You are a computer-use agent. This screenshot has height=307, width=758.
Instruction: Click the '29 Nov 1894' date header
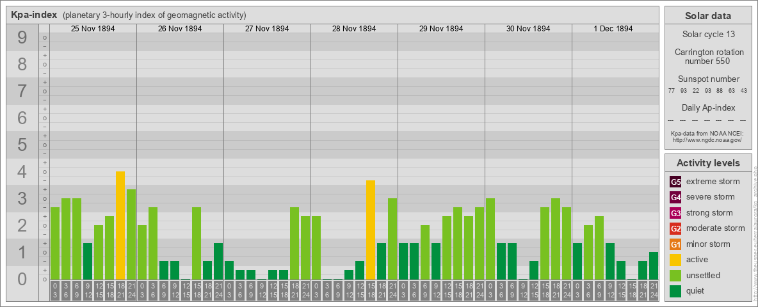441,29
